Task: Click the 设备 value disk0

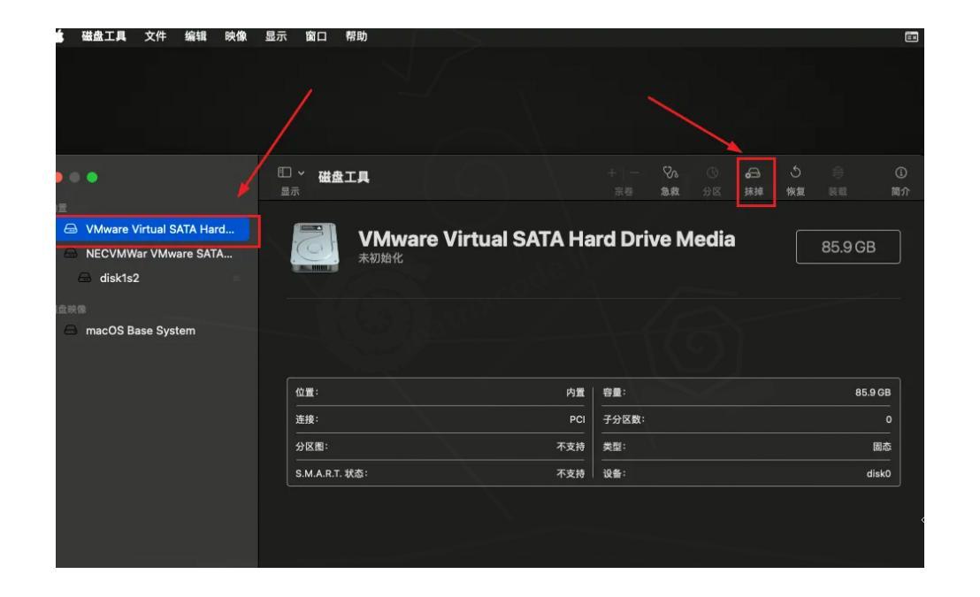Action: (878, 473)
